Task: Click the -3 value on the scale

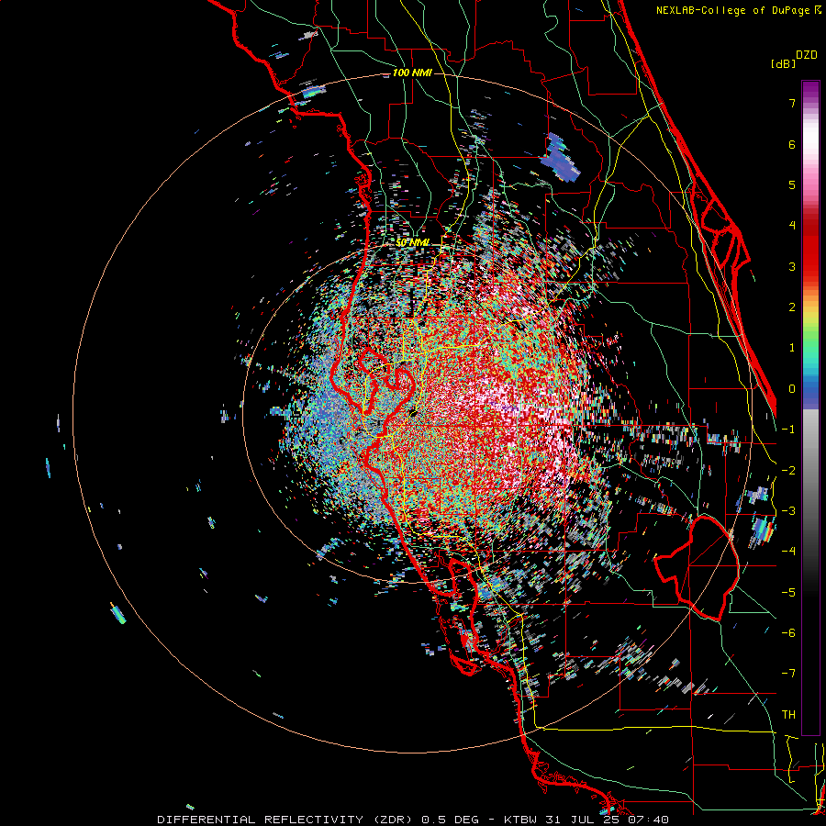Action: click(x=788, y=511)
